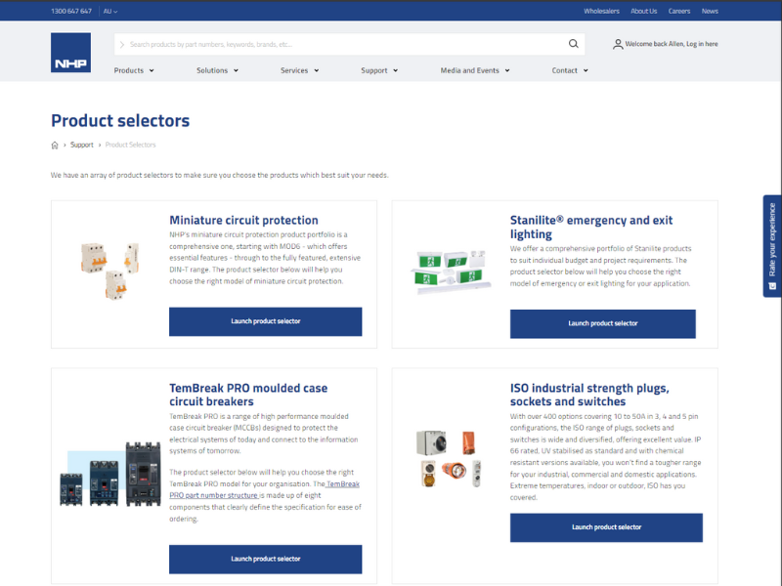The height and width of the screenshot is (586, 782).
Task: Click the ISO industrial strength plugs heading
Action: (589, 395)
